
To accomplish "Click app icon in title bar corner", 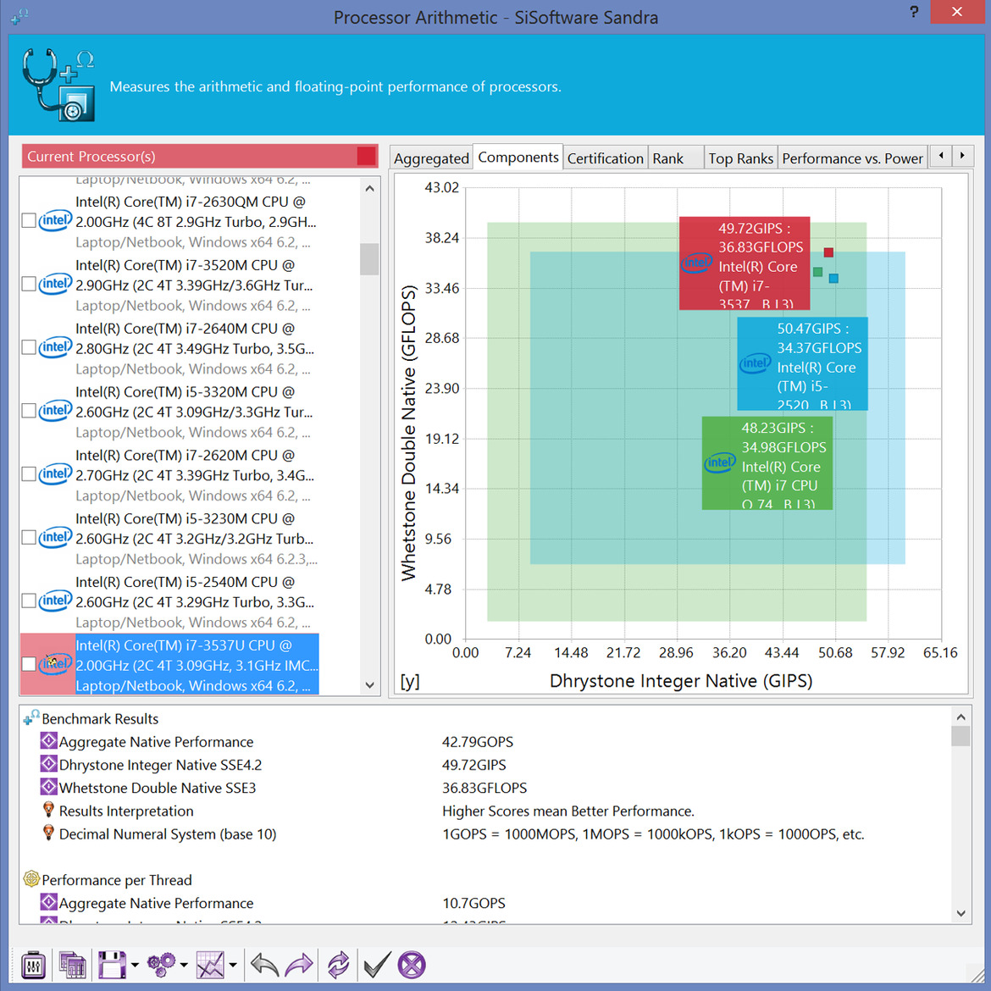I will point(19,16).
